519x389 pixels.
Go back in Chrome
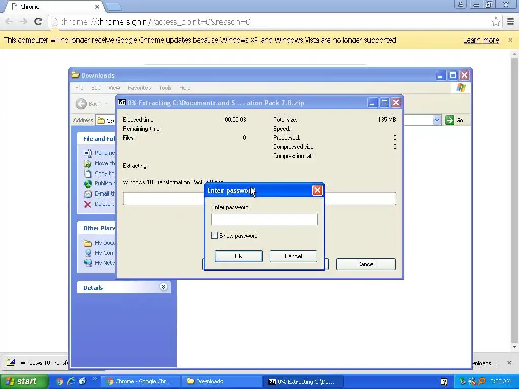tap(9, 22)
